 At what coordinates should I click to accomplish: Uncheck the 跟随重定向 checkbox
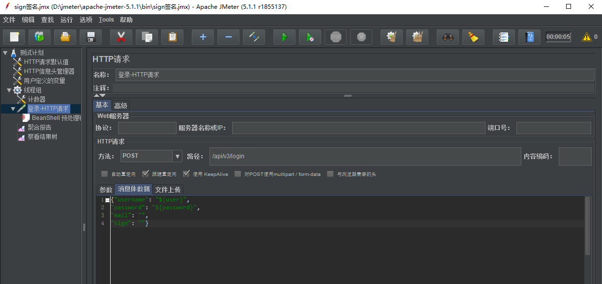[145, 174]
